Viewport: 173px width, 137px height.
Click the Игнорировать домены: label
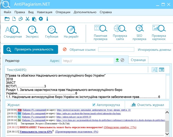point(155,50)
